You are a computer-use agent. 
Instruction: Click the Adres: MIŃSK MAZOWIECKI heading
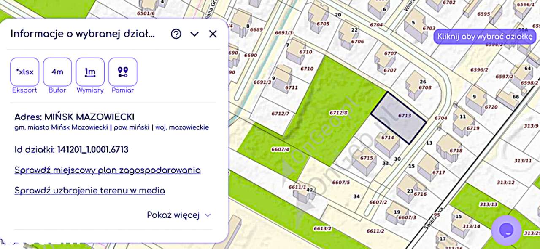pyautogui.click(x=74, y=117)
